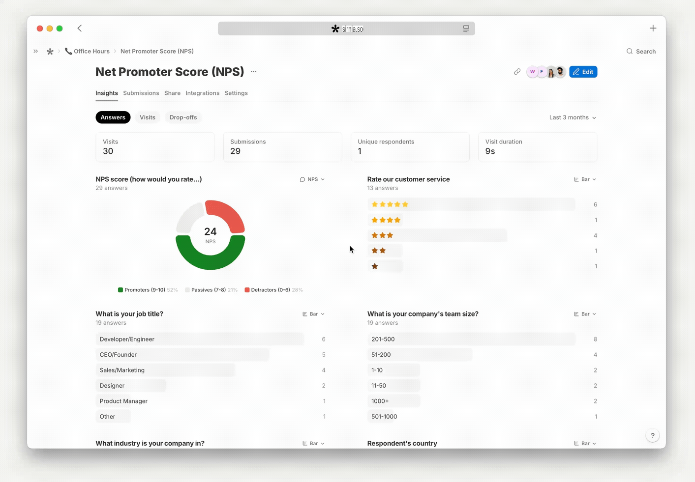Open the help question mark button
Screen dimensions: 695x482
653,435
